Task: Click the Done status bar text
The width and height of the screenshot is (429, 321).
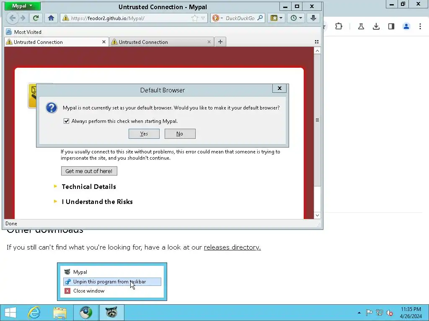Action: coord(11,224)
